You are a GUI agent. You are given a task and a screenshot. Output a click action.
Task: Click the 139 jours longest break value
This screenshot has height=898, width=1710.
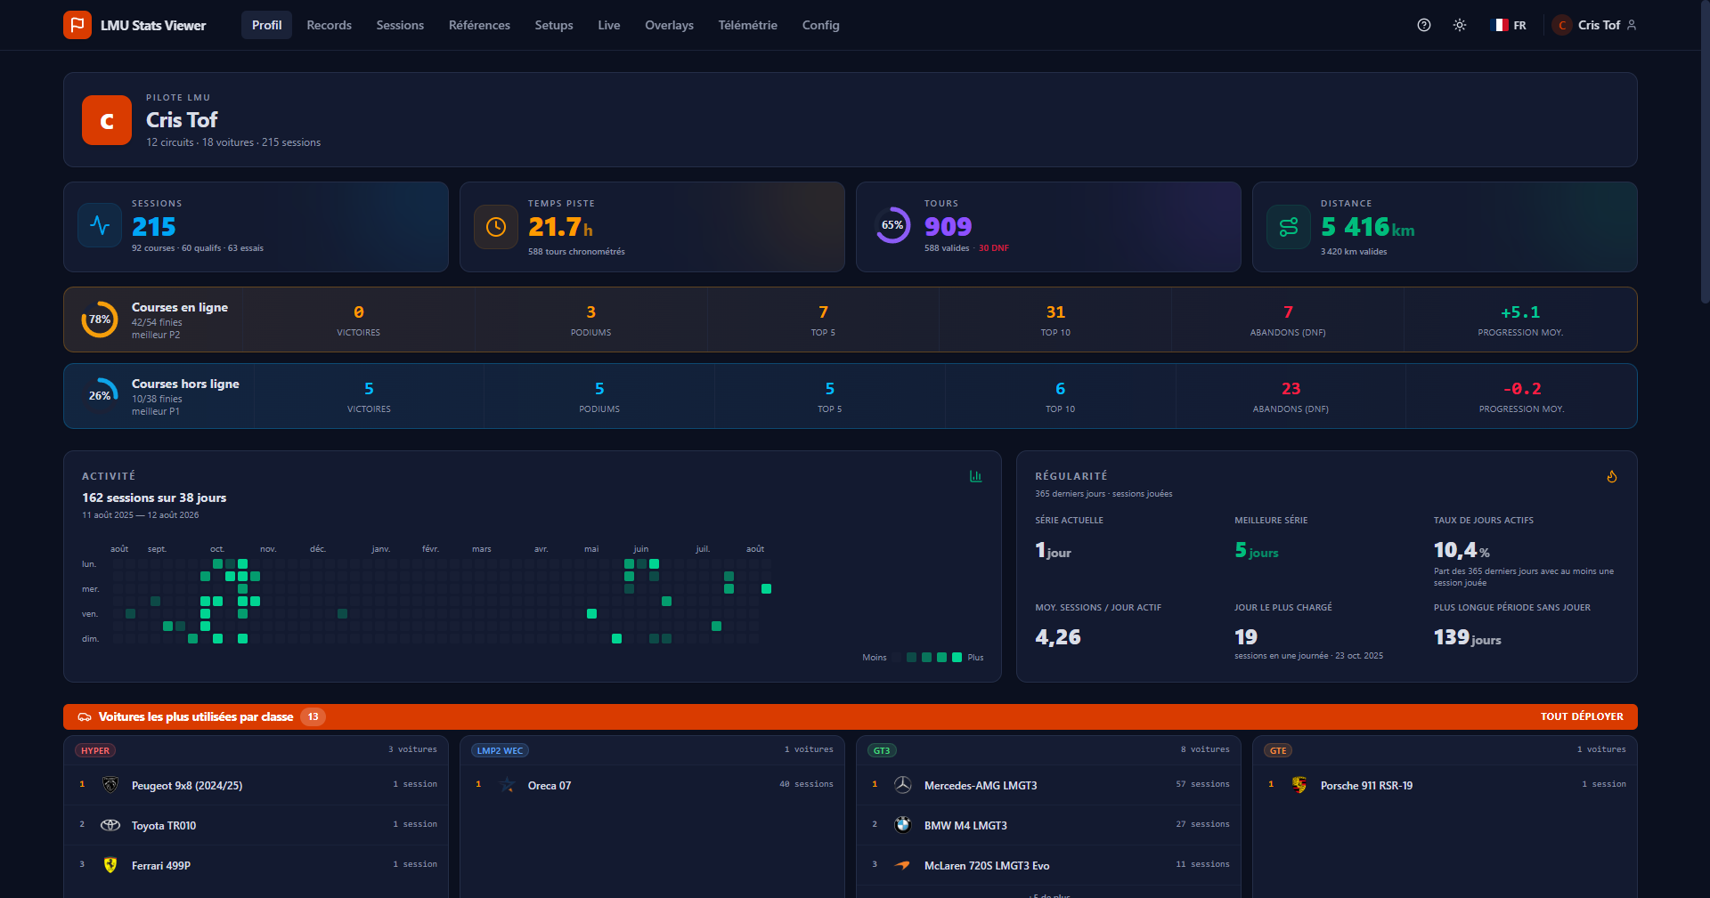(x=1467, y=637)
